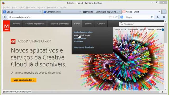
Task: Click the vertical scrollbar up arrow
Action: coord(166,22)
